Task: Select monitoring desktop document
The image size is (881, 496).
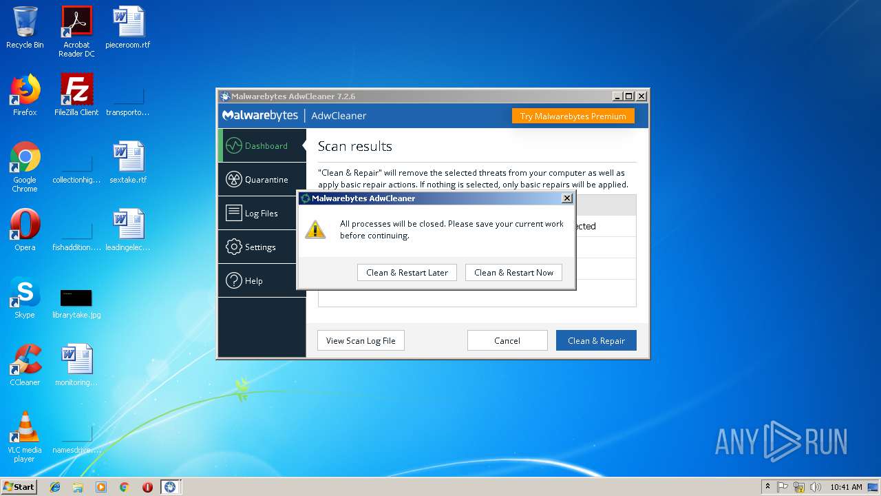Action: tap(76, 365)
